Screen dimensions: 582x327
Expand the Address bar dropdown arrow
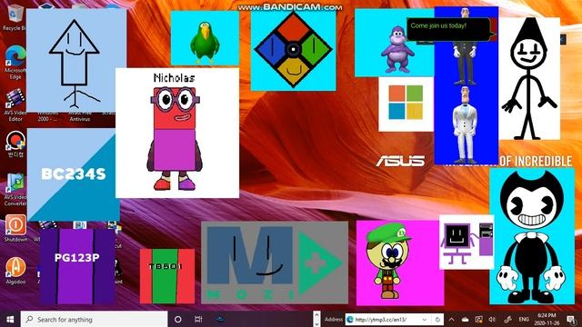(x=425, y=319)
